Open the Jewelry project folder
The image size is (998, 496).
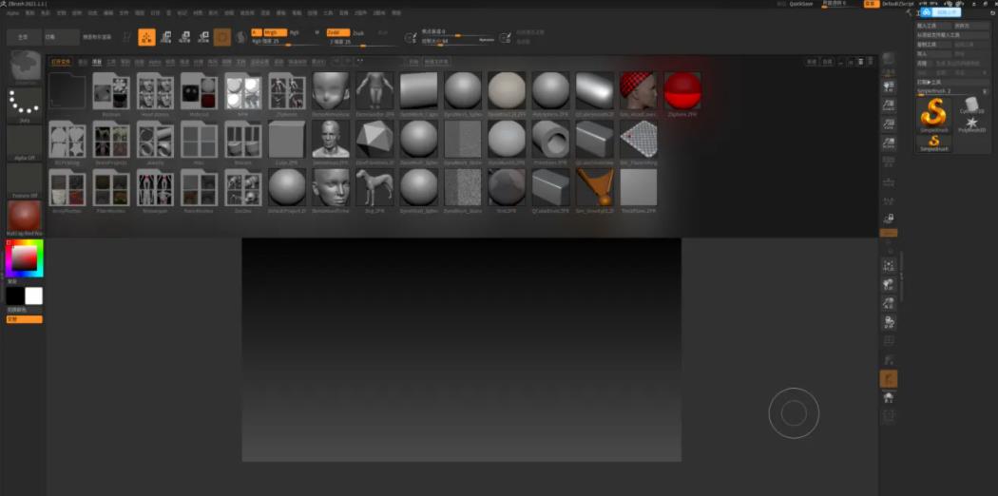coord(155,142)
